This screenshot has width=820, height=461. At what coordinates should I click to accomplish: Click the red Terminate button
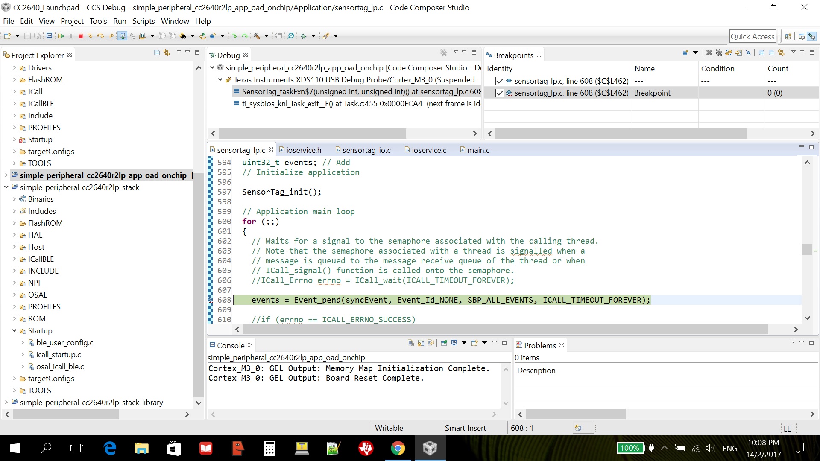click(81, 36)
